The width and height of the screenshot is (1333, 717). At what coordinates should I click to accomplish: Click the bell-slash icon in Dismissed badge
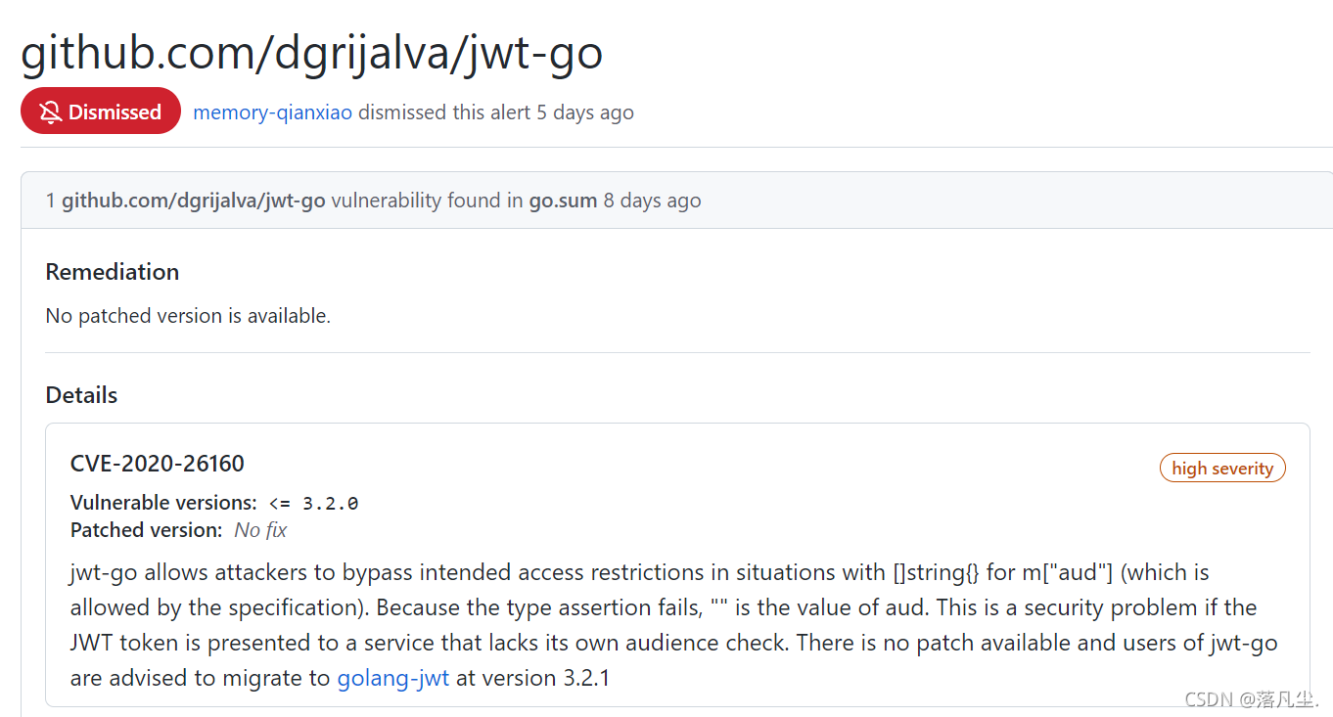click(x=51, y=112)
